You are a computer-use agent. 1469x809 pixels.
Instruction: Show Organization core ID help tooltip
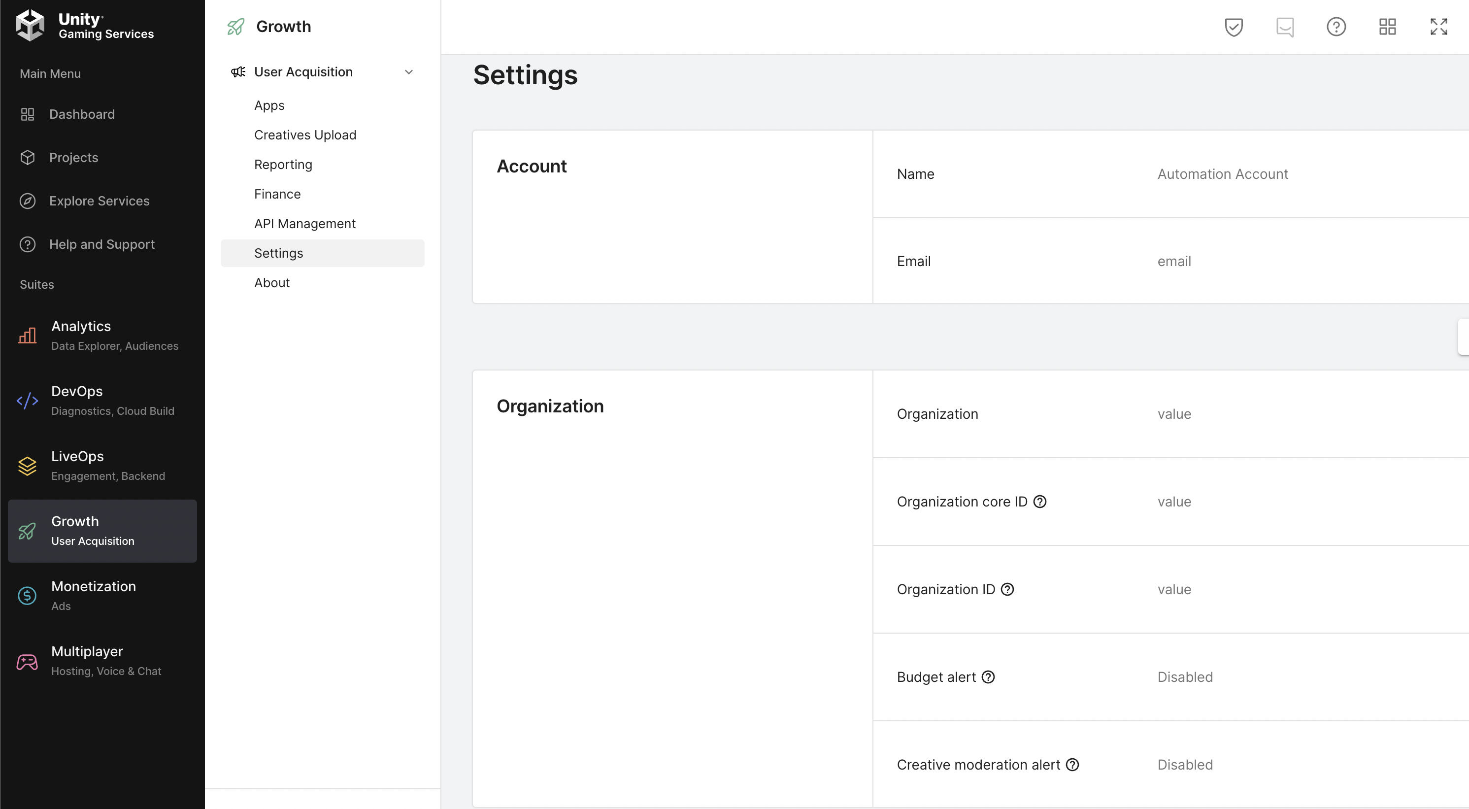click(x=1039, y=502)
